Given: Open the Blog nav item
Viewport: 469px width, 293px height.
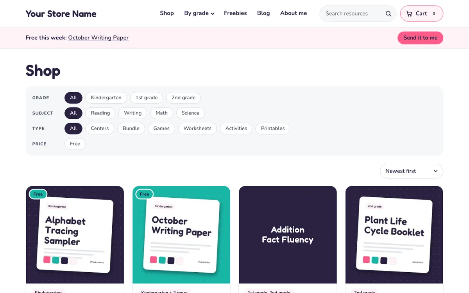Looking at the screenshot, I should click(x=263, y=13).
